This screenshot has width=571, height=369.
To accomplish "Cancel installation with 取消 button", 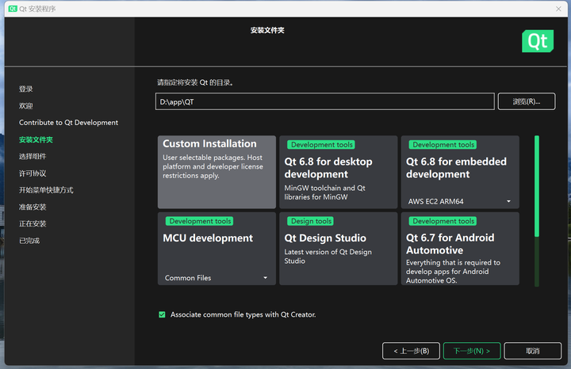I will (532, 351).
